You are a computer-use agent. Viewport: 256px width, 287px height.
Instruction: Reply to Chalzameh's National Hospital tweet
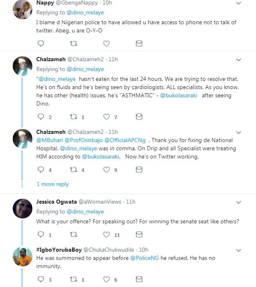(x=41, y=170)
